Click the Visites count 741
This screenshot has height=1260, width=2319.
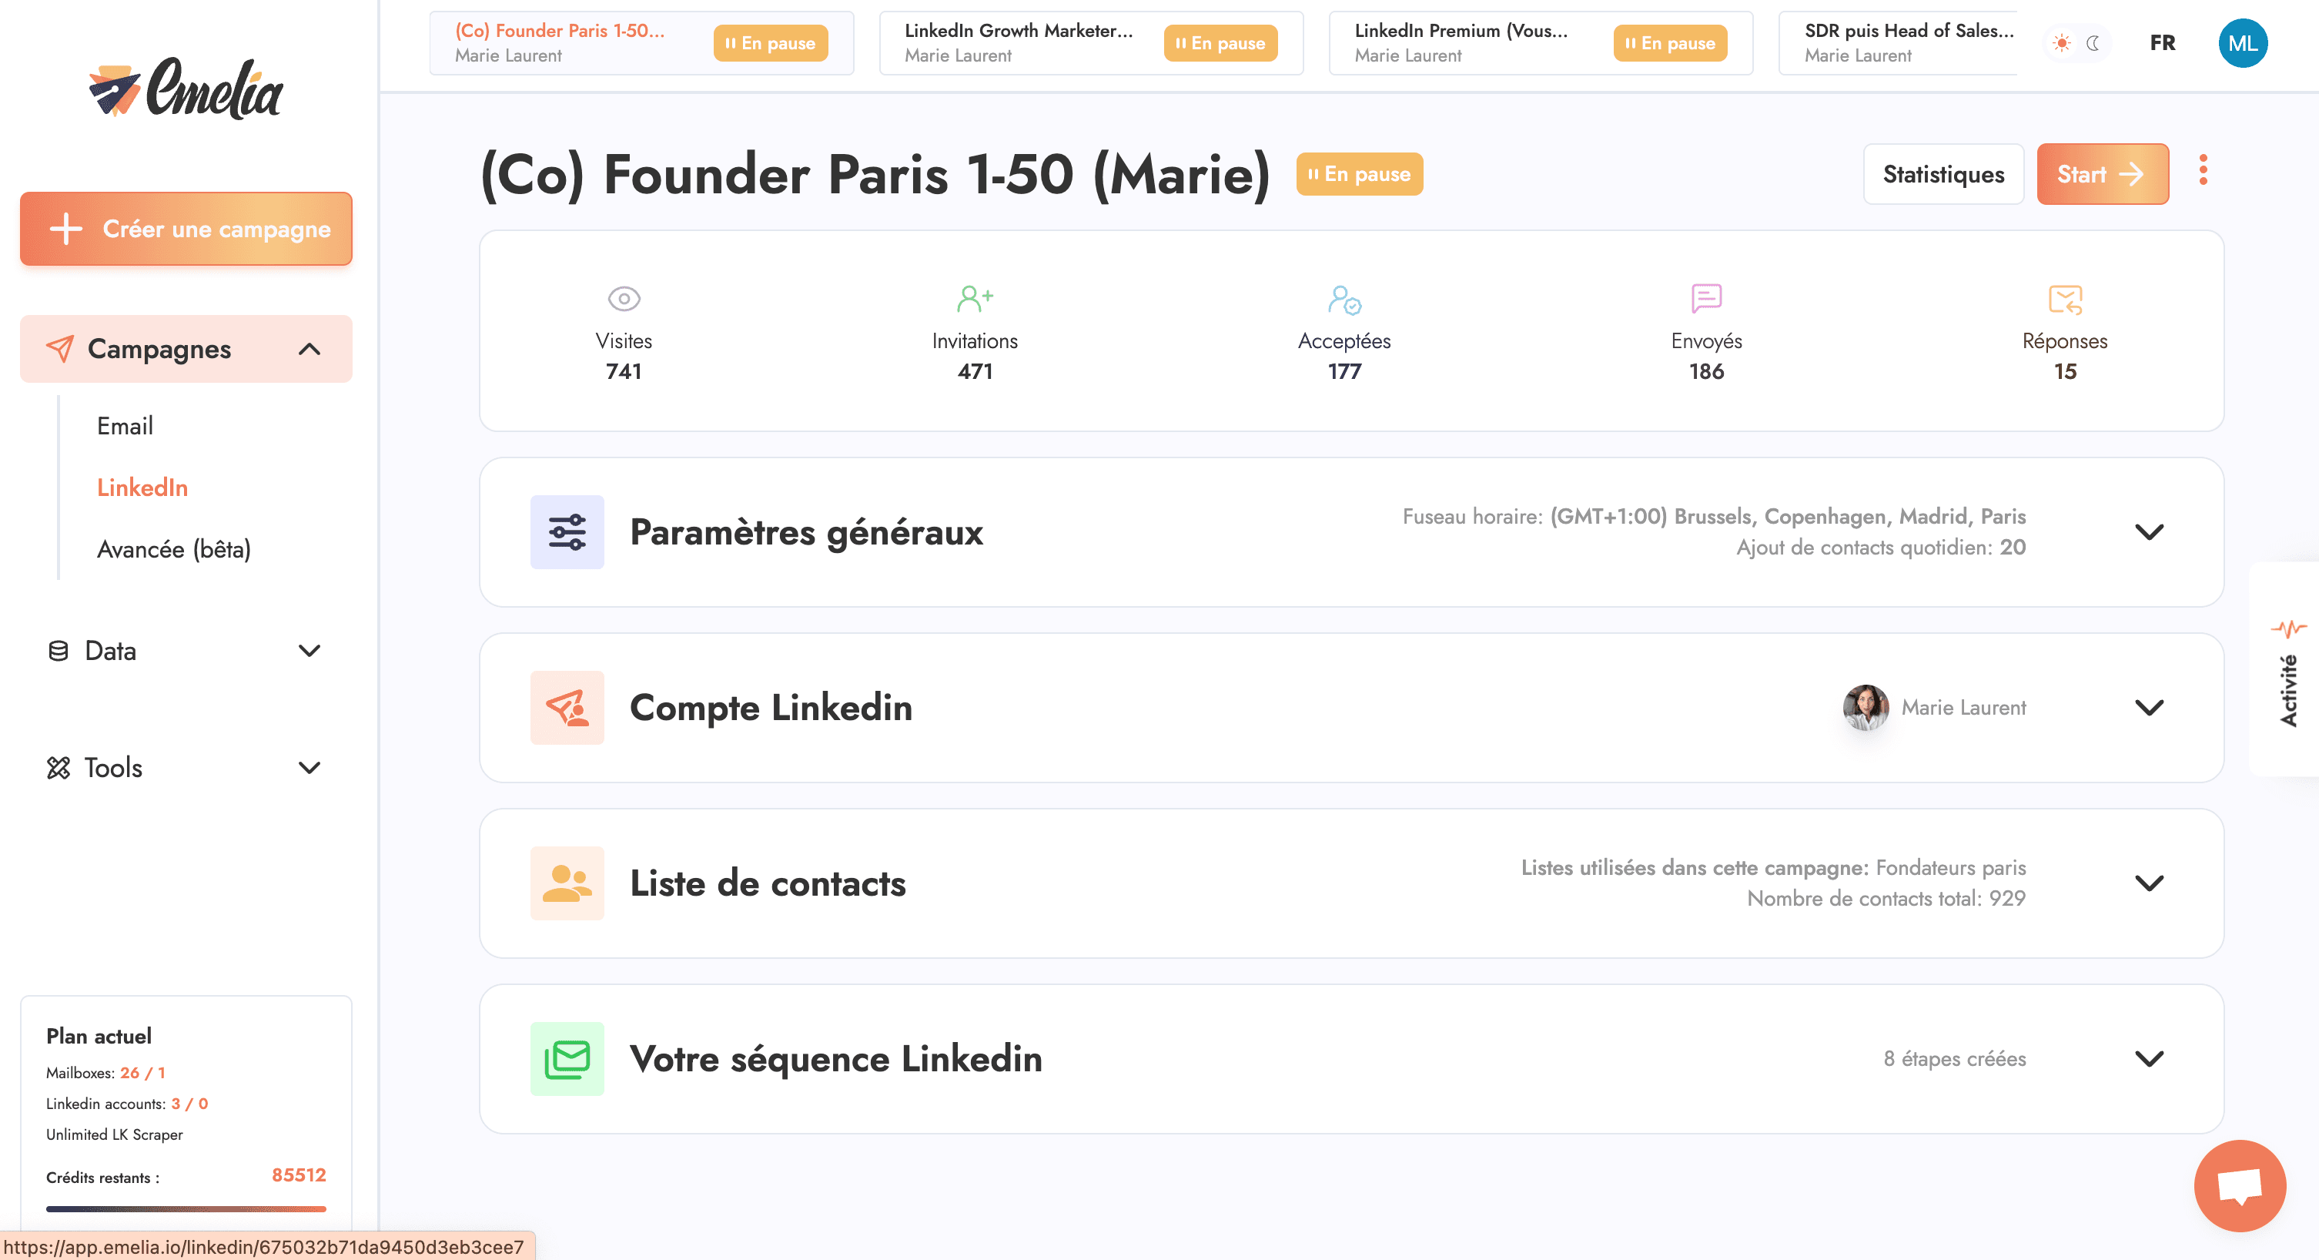click(x=624, y=371)
